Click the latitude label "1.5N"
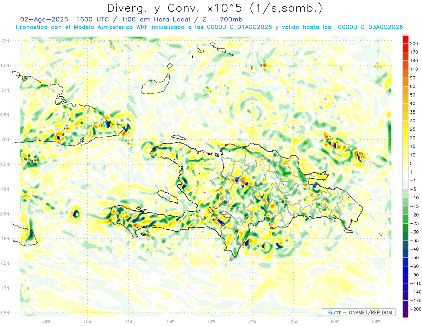Viewport: 422px width, 326px height. 5,65
